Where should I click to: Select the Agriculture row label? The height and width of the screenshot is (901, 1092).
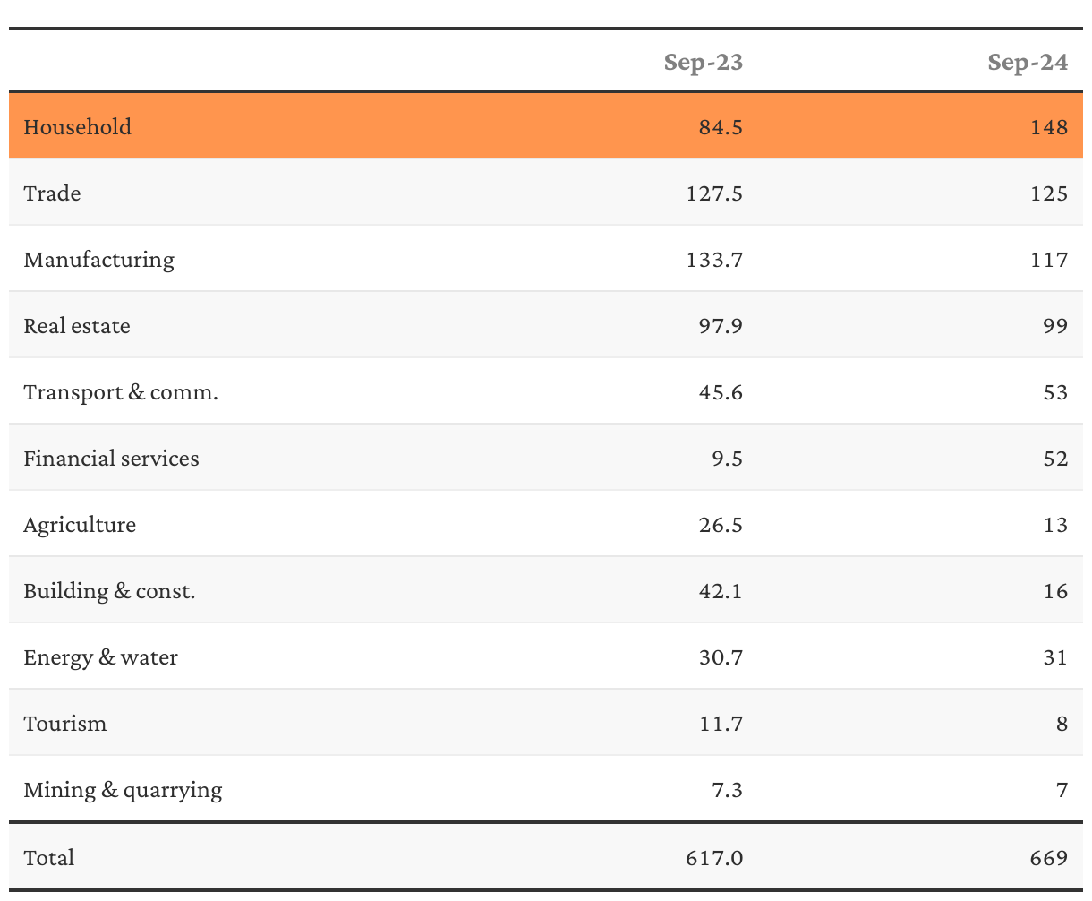(80, 525)
